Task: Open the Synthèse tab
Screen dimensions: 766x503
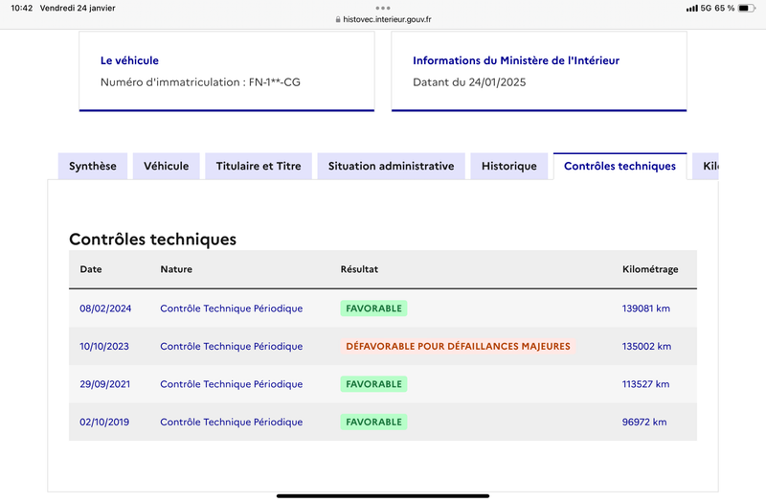Action: 93,166
